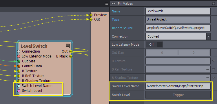Click the Type field Unreal Project
This screenshot has width=217, height=104.
(178, 20)
